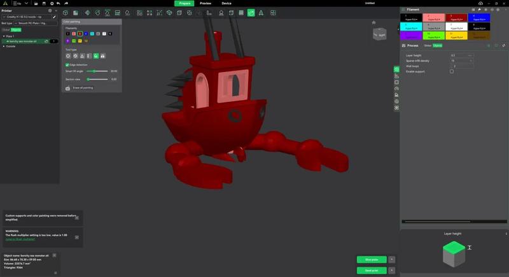Switch to the Preview tab

click(x=206, y=3)
